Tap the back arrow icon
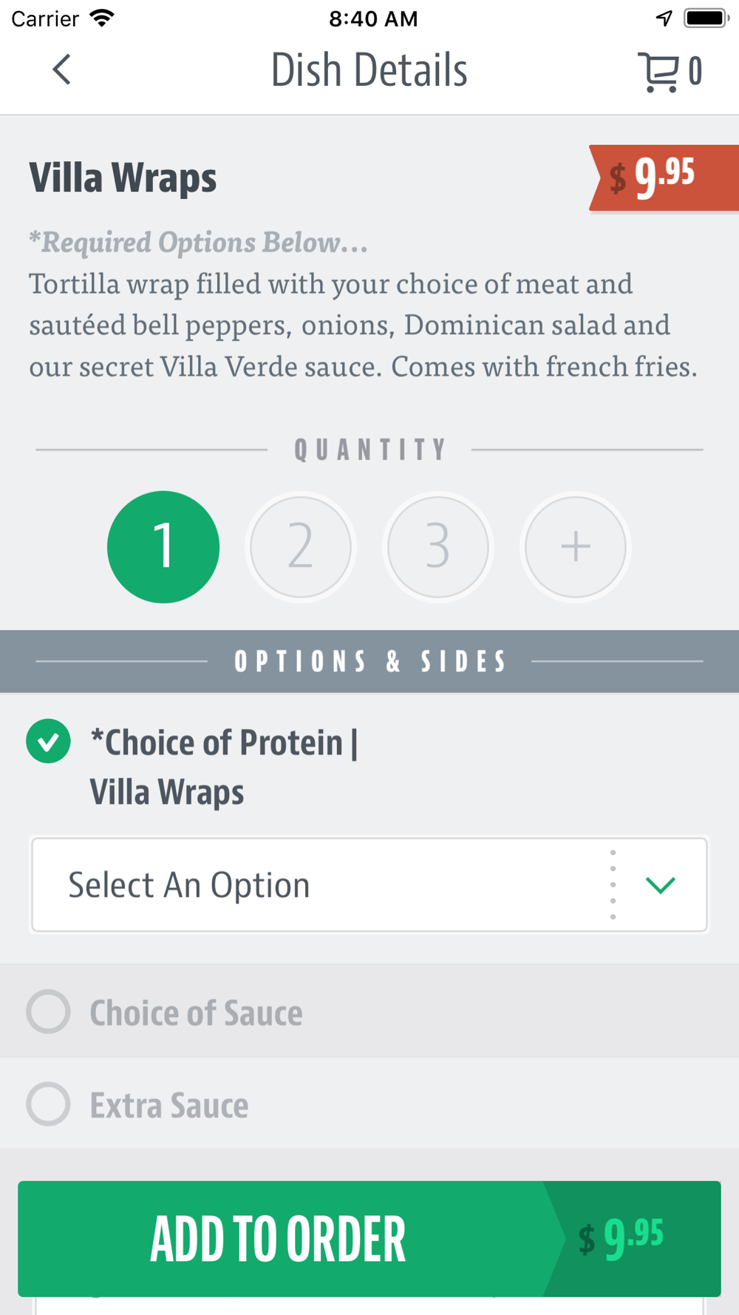The width and height of the screenshot is (739, 1315). 62,70
